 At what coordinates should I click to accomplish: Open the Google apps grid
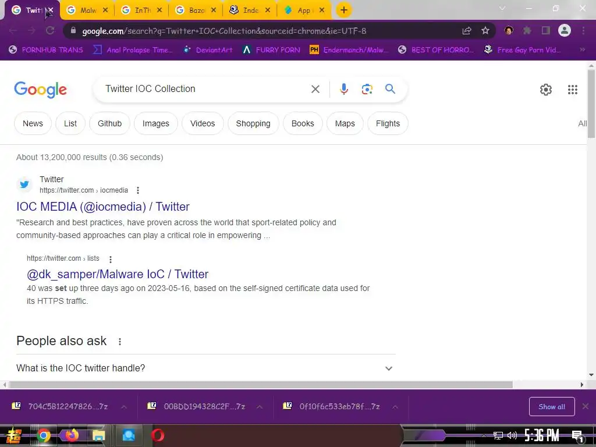[x=573, y=89]
